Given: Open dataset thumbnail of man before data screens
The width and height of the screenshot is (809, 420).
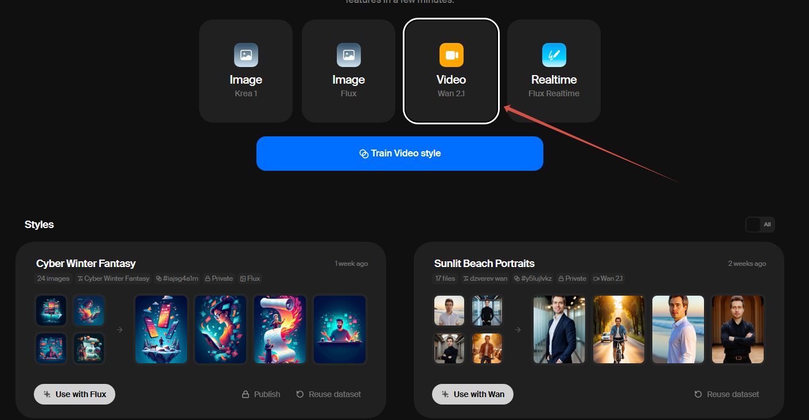Looking at the screenshot, I should pyautogui.click(x=51, y=348).
